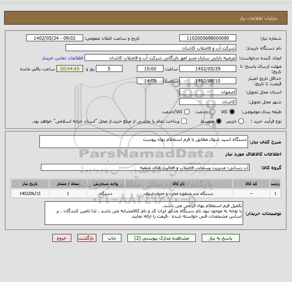Click the اطلاعات کالاهای مورد نیاز heading
292x282 pixels.
(253, 154)
